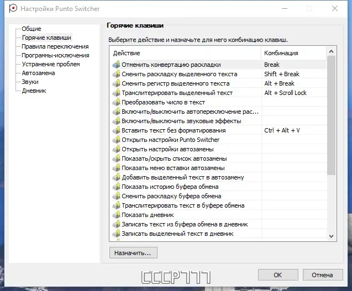Click the icon beside Показать дневник
The height and width of the screenshot is (291, 352).
(x=116, y=215)
